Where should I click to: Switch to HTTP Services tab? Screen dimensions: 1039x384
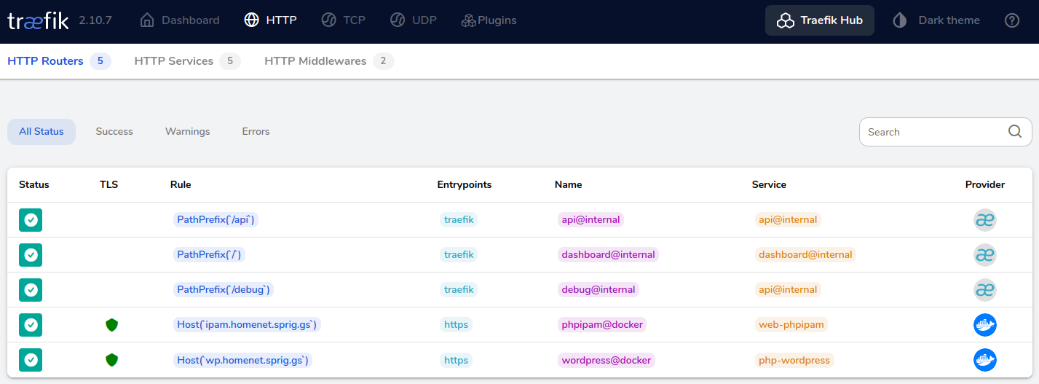pyautogui.click(x=187, y=61)
